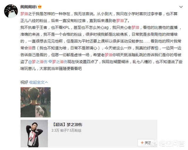The height and width of the screenshot is (150, 188).
Task: Click the crown membership badge icon
Action: pyautogui.click(x=40, y=7)
